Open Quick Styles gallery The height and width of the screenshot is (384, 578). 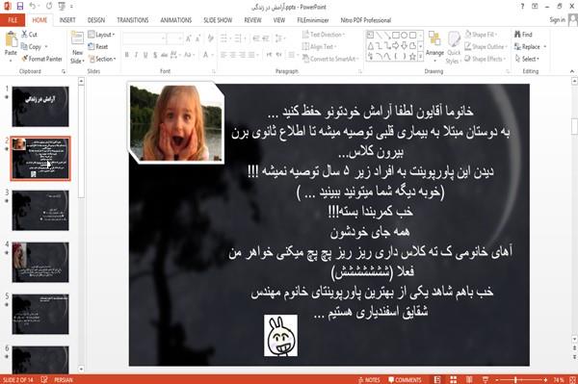454,48
